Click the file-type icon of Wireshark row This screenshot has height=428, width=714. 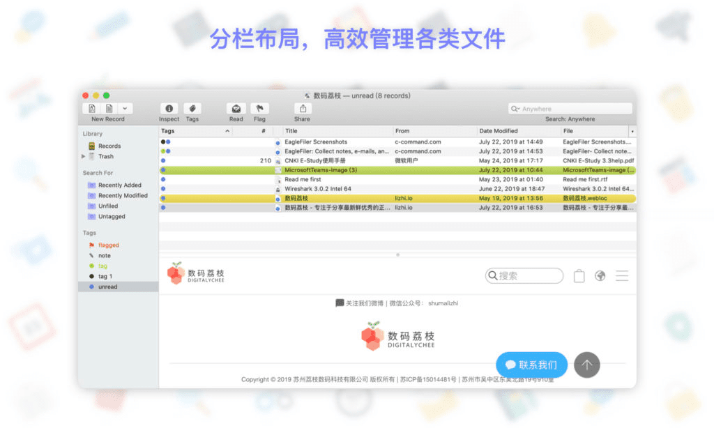coord(278,189)
